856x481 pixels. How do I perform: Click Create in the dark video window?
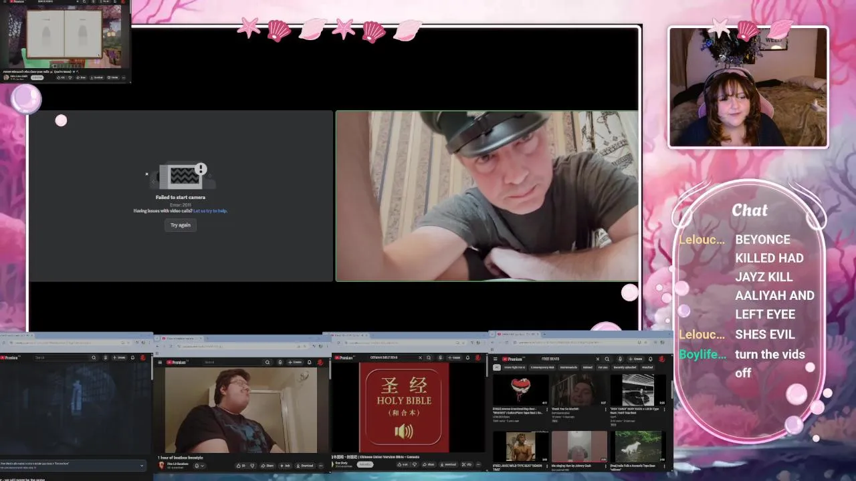pos(119,357)
